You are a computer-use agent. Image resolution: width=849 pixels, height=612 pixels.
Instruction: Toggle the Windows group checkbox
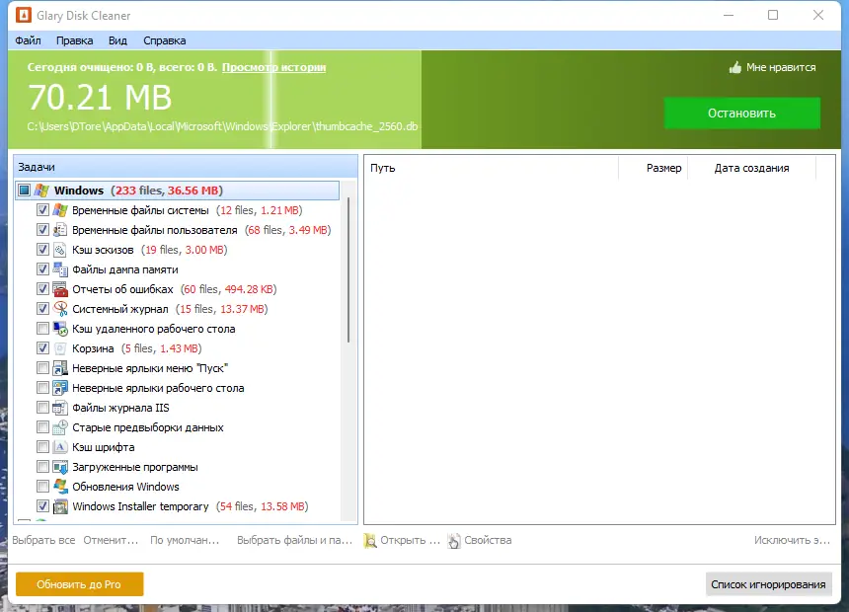pyautogui.click(x=25, y=191)
